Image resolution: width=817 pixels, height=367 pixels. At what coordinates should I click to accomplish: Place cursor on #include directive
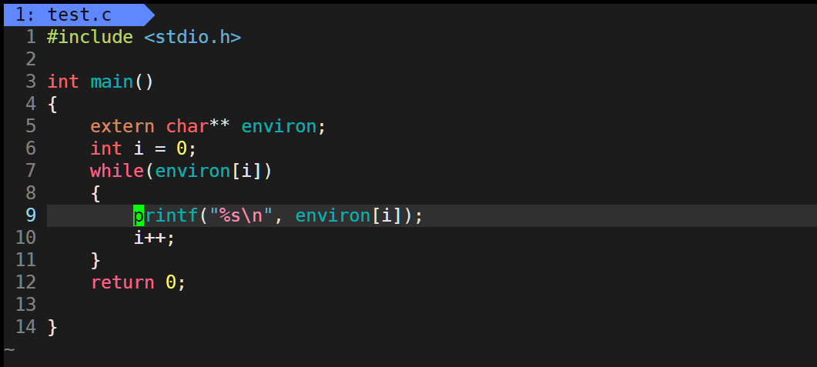90,37
